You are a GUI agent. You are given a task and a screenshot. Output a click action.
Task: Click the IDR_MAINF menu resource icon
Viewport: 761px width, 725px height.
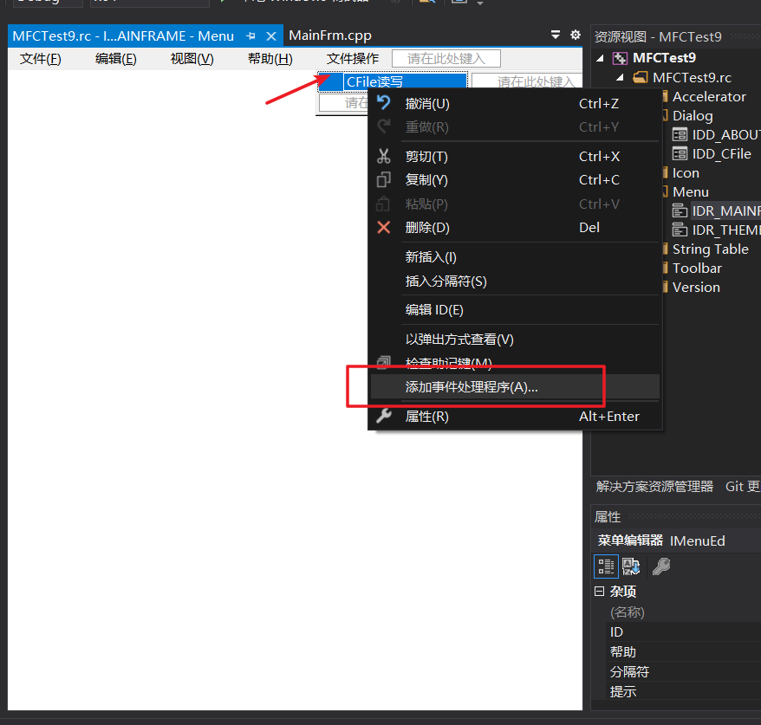tap(680, 211)
